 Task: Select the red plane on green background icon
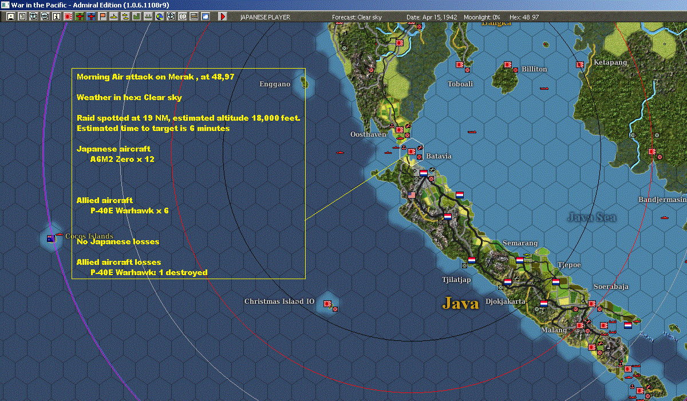[80, 17]
